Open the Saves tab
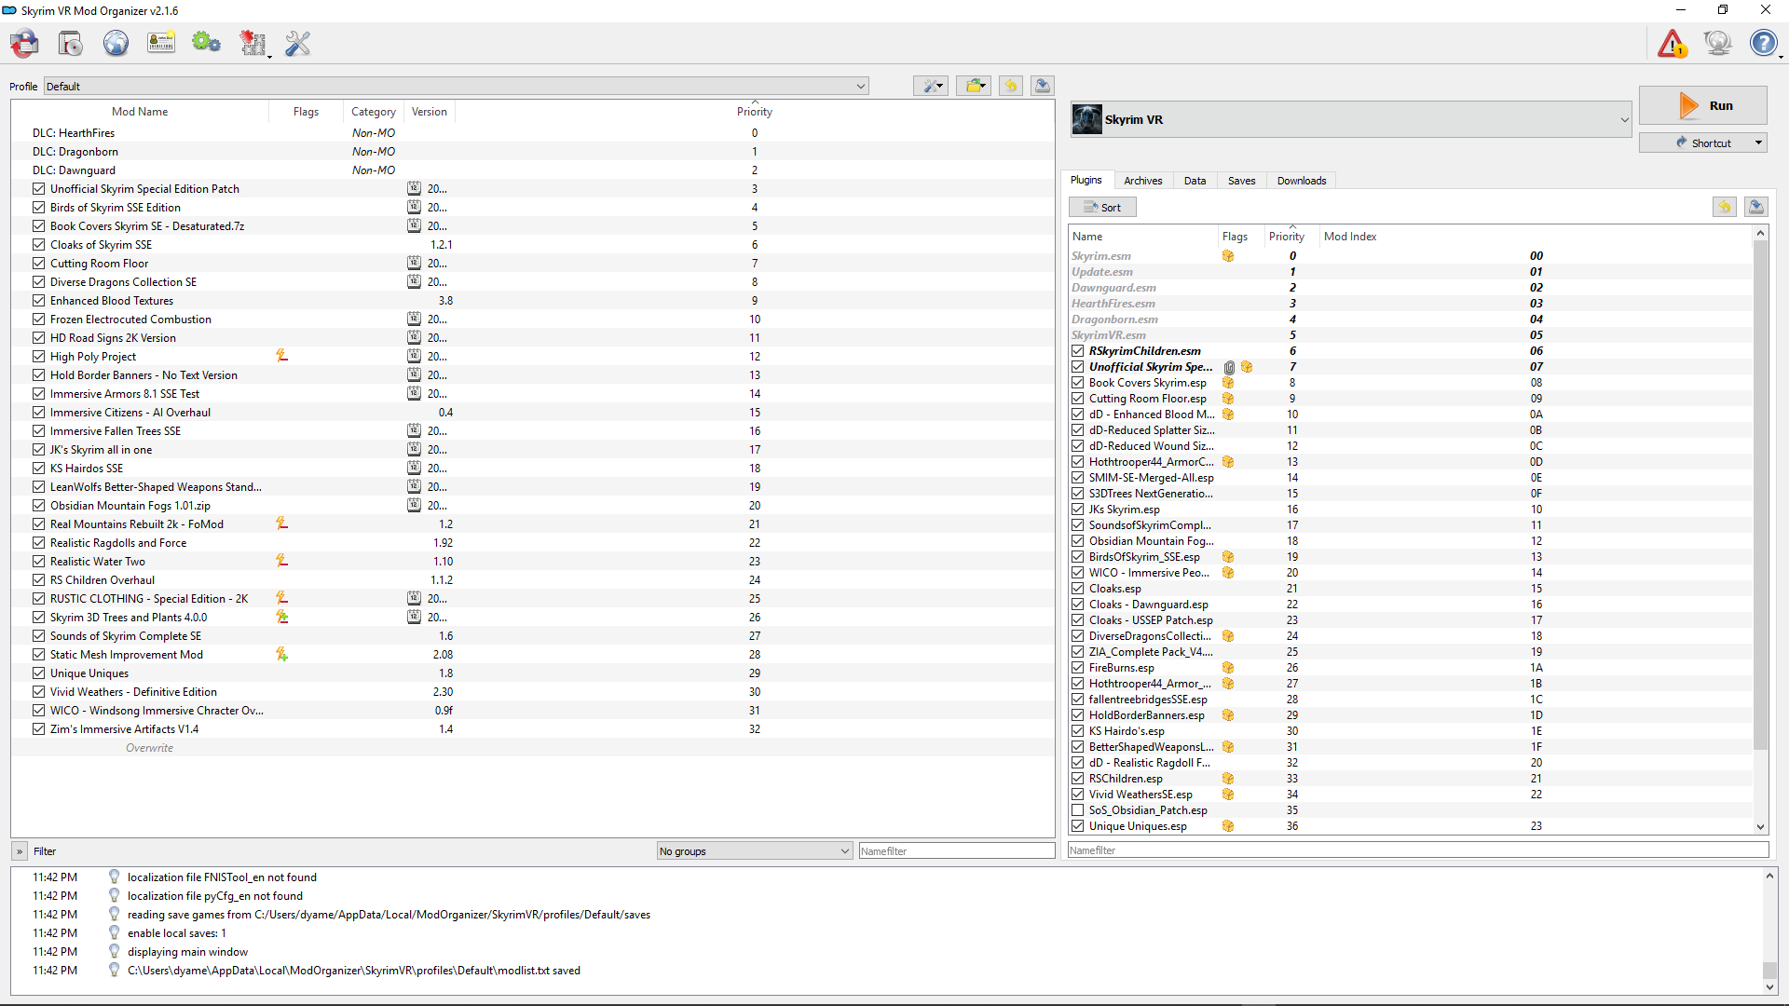The height and width of the screenshot is (1006, 1789). (1241, 181)
